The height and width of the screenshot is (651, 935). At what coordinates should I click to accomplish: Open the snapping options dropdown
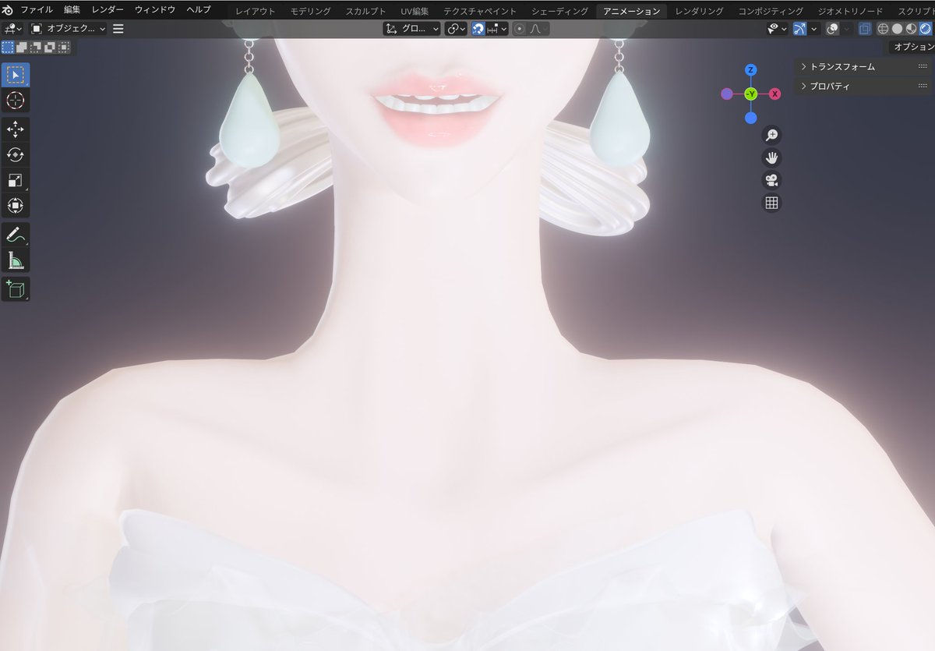click(x=497, y=29)
